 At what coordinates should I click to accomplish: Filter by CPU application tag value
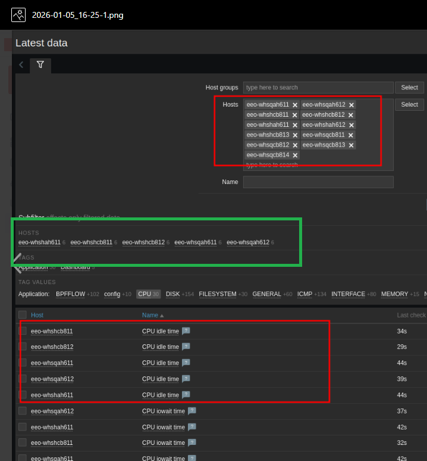[144, 294]
